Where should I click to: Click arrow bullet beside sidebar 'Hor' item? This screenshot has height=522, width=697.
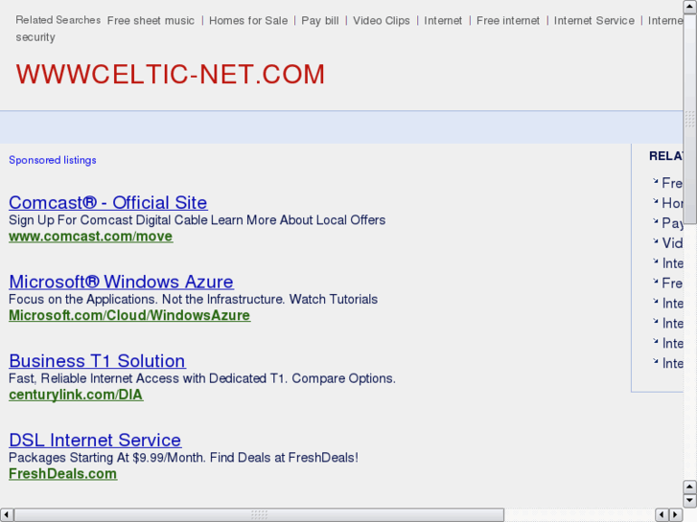[x=655, y=201]
